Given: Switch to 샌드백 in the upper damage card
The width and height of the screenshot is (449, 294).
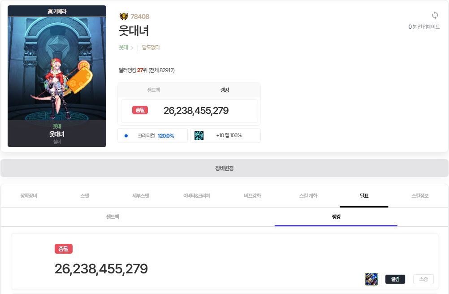Looking at the screenshot, I should [x=154, y=90].
